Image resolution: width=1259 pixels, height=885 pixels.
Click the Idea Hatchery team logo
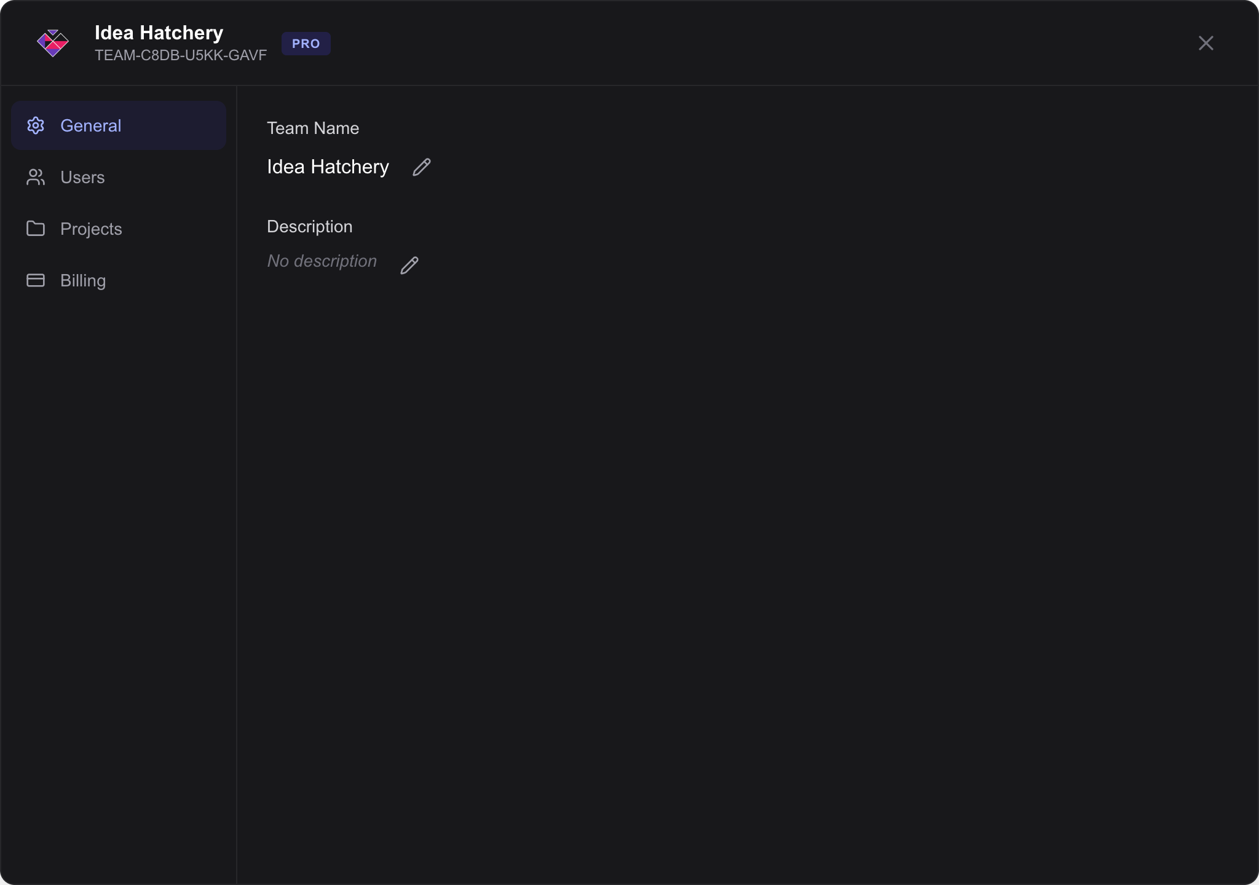53,43
